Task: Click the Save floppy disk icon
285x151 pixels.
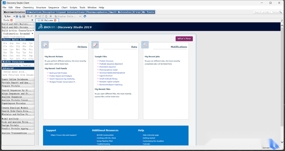Action: pos(24,16)
